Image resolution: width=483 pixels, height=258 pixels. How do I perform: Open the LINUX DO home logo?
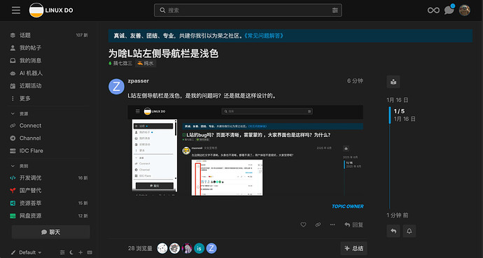coord(51,10)
